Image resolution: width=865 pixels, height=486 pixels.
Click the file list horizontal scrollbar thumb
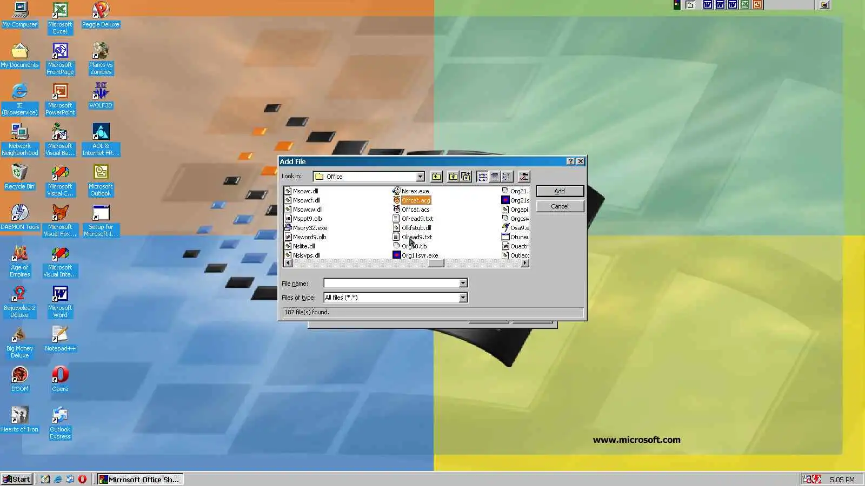[436, 263]
